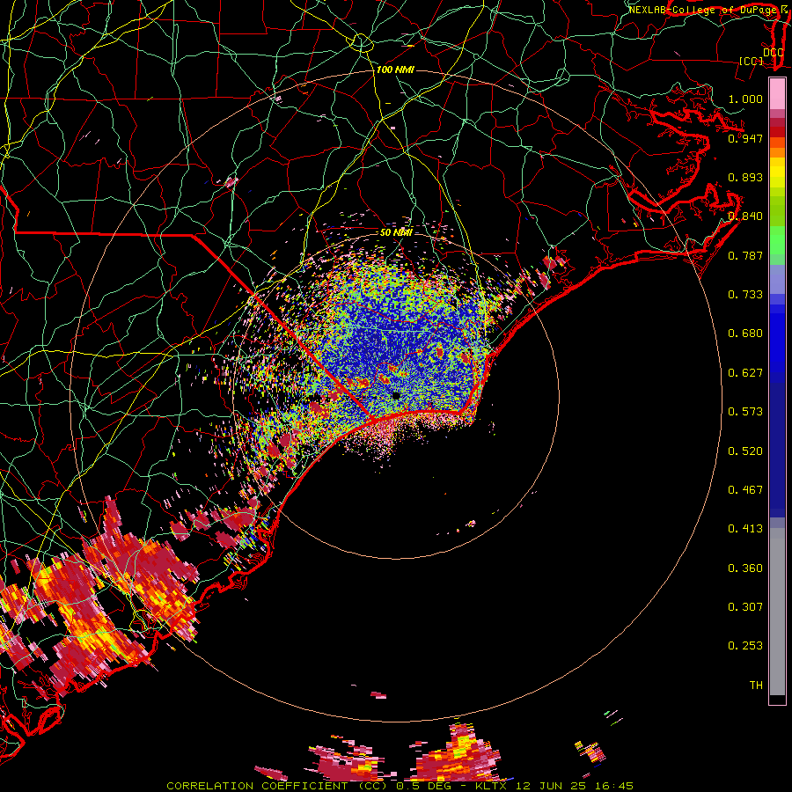Select the 0.733 scale value

coord(745,295)
